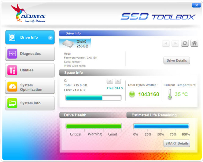The width and height of the screenshot is (203, 162).
Task: Click the pink Utilities tools icon
Action: [12, 70]
